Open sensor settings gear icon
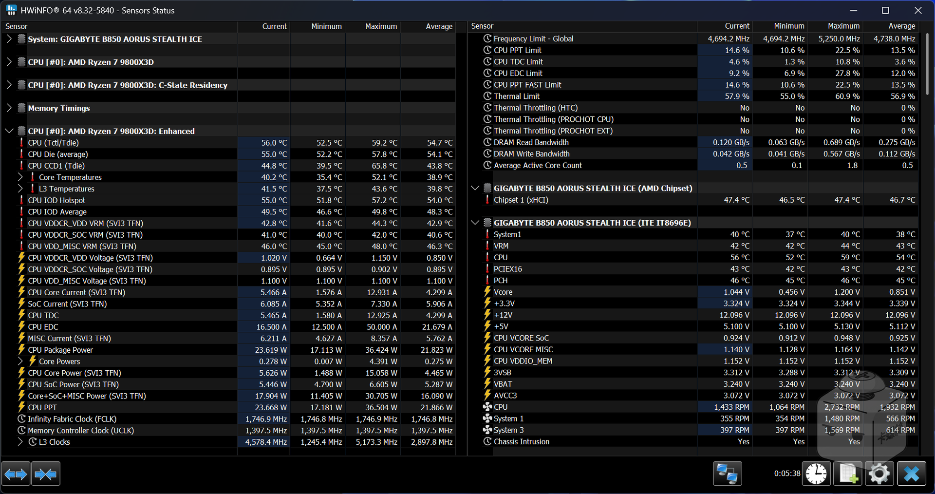935x494 pixels. coord(879,474)
